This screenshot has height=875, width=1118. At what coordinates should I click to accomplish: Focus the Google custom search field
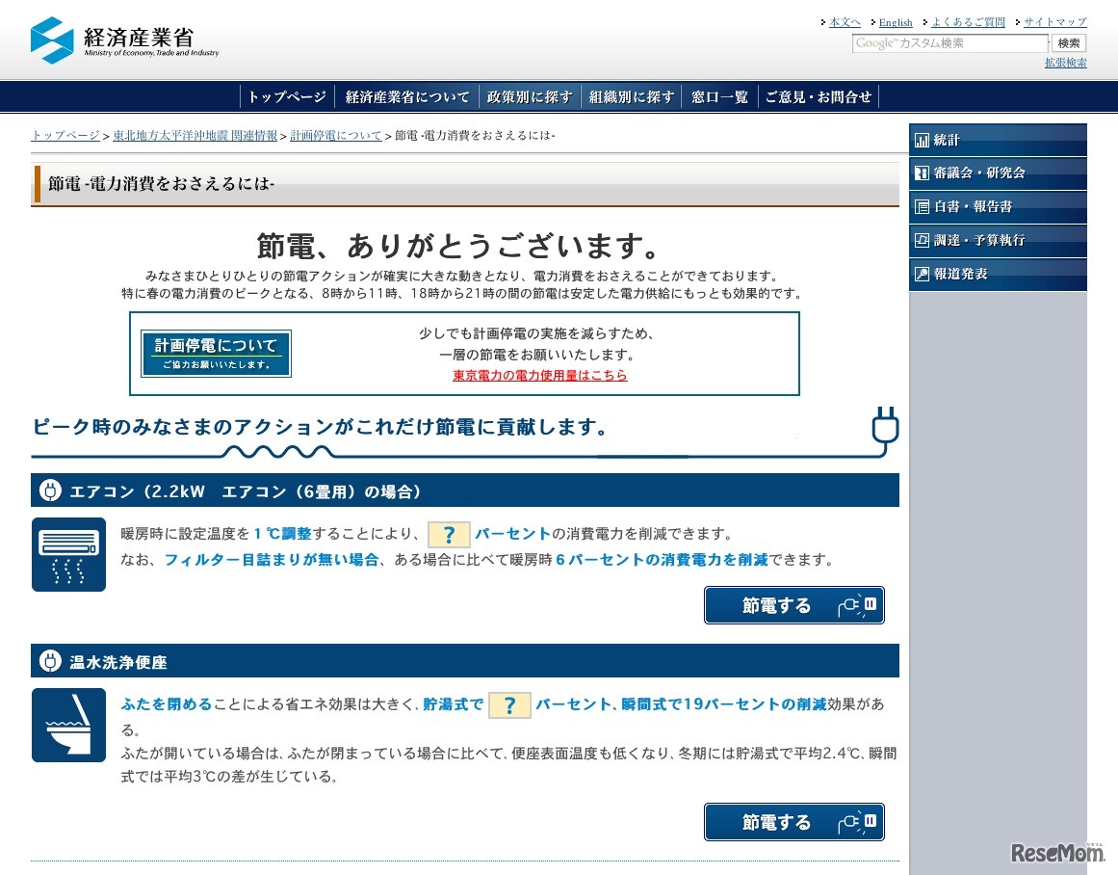pyautogui.click(x=949, y=43)
